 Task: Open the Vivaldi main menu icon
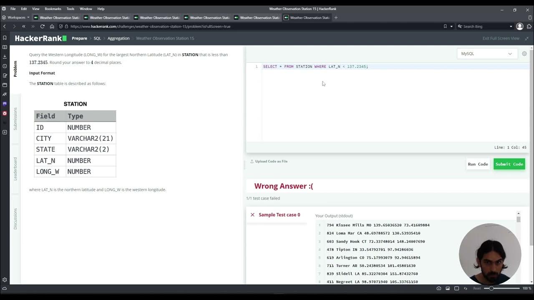click(x=4, y=9)
